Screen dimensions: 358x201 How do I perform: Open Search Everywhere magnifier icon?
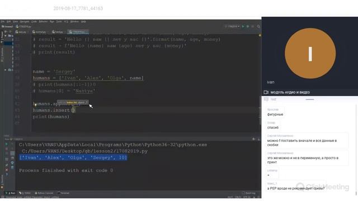click(258, 26)
